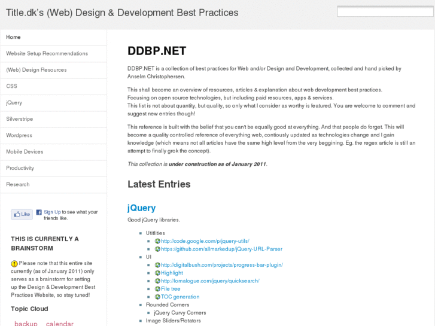Click the globe icon beside File tree

157,289
